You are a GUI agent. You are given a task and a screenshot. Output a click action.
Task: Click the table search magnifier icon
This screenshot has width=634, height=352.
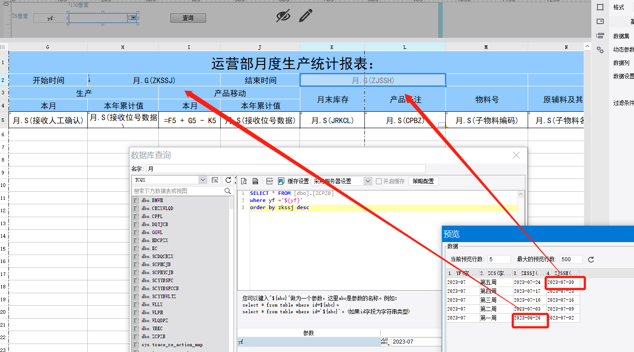coord(228,191)
